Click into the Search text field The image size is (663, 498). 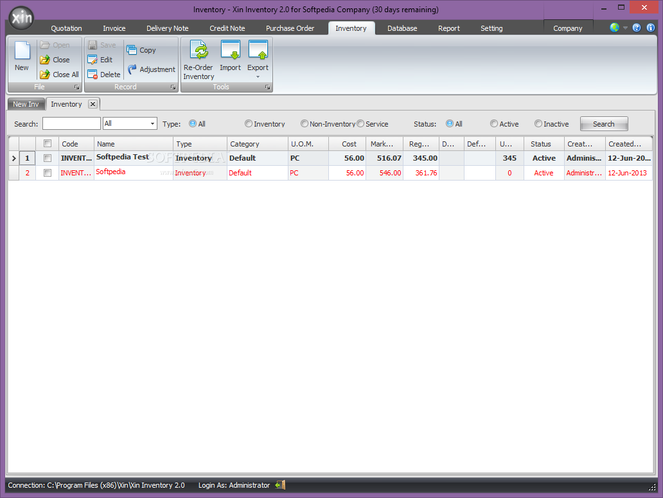(71, 123)
